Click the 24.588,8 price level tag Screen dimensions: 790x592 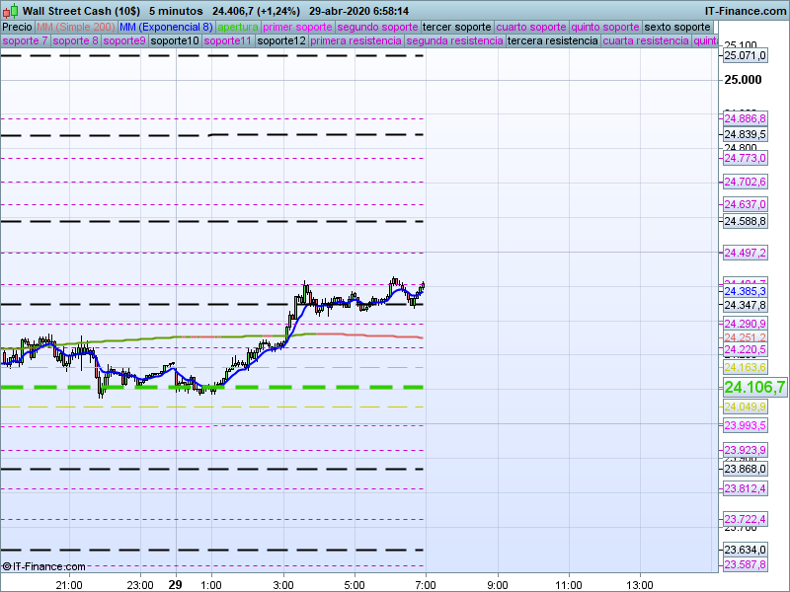[x=746, y=221]
